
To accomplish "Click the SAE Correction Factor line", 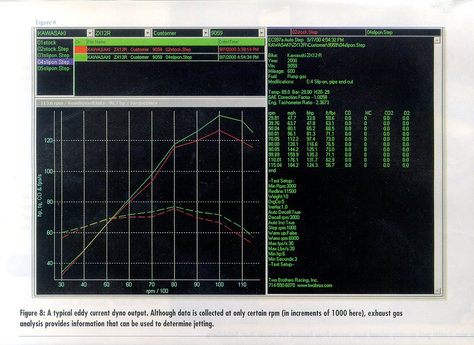I will point(297,97).
